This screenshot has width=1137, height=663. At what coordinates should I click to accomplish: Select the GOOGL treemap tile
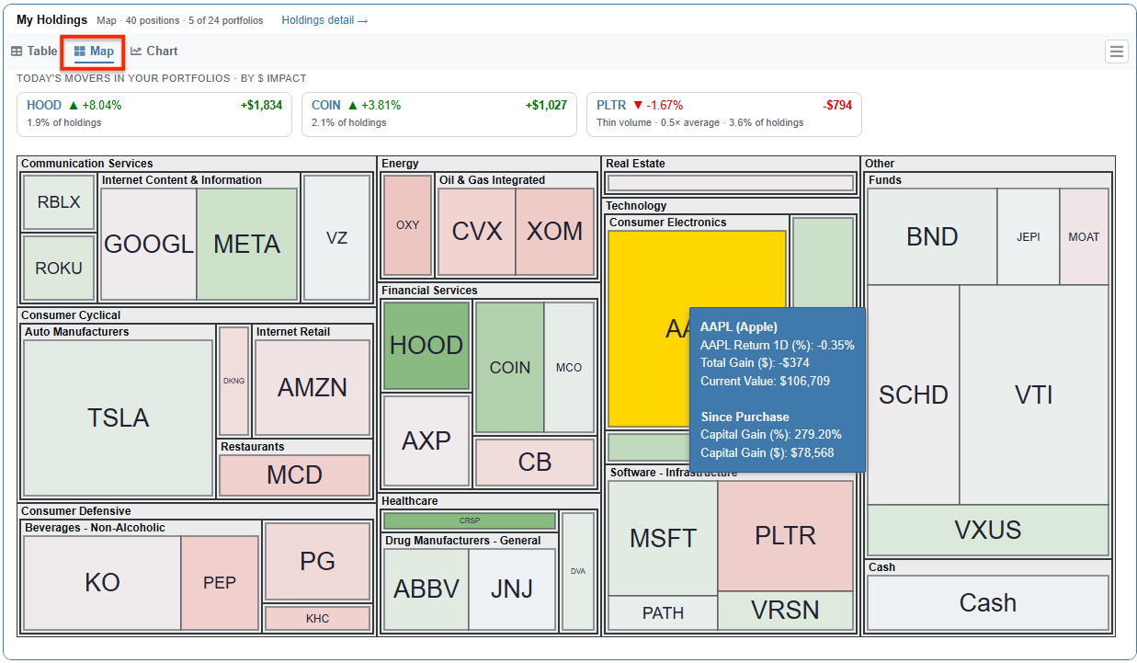coord(149,244)
